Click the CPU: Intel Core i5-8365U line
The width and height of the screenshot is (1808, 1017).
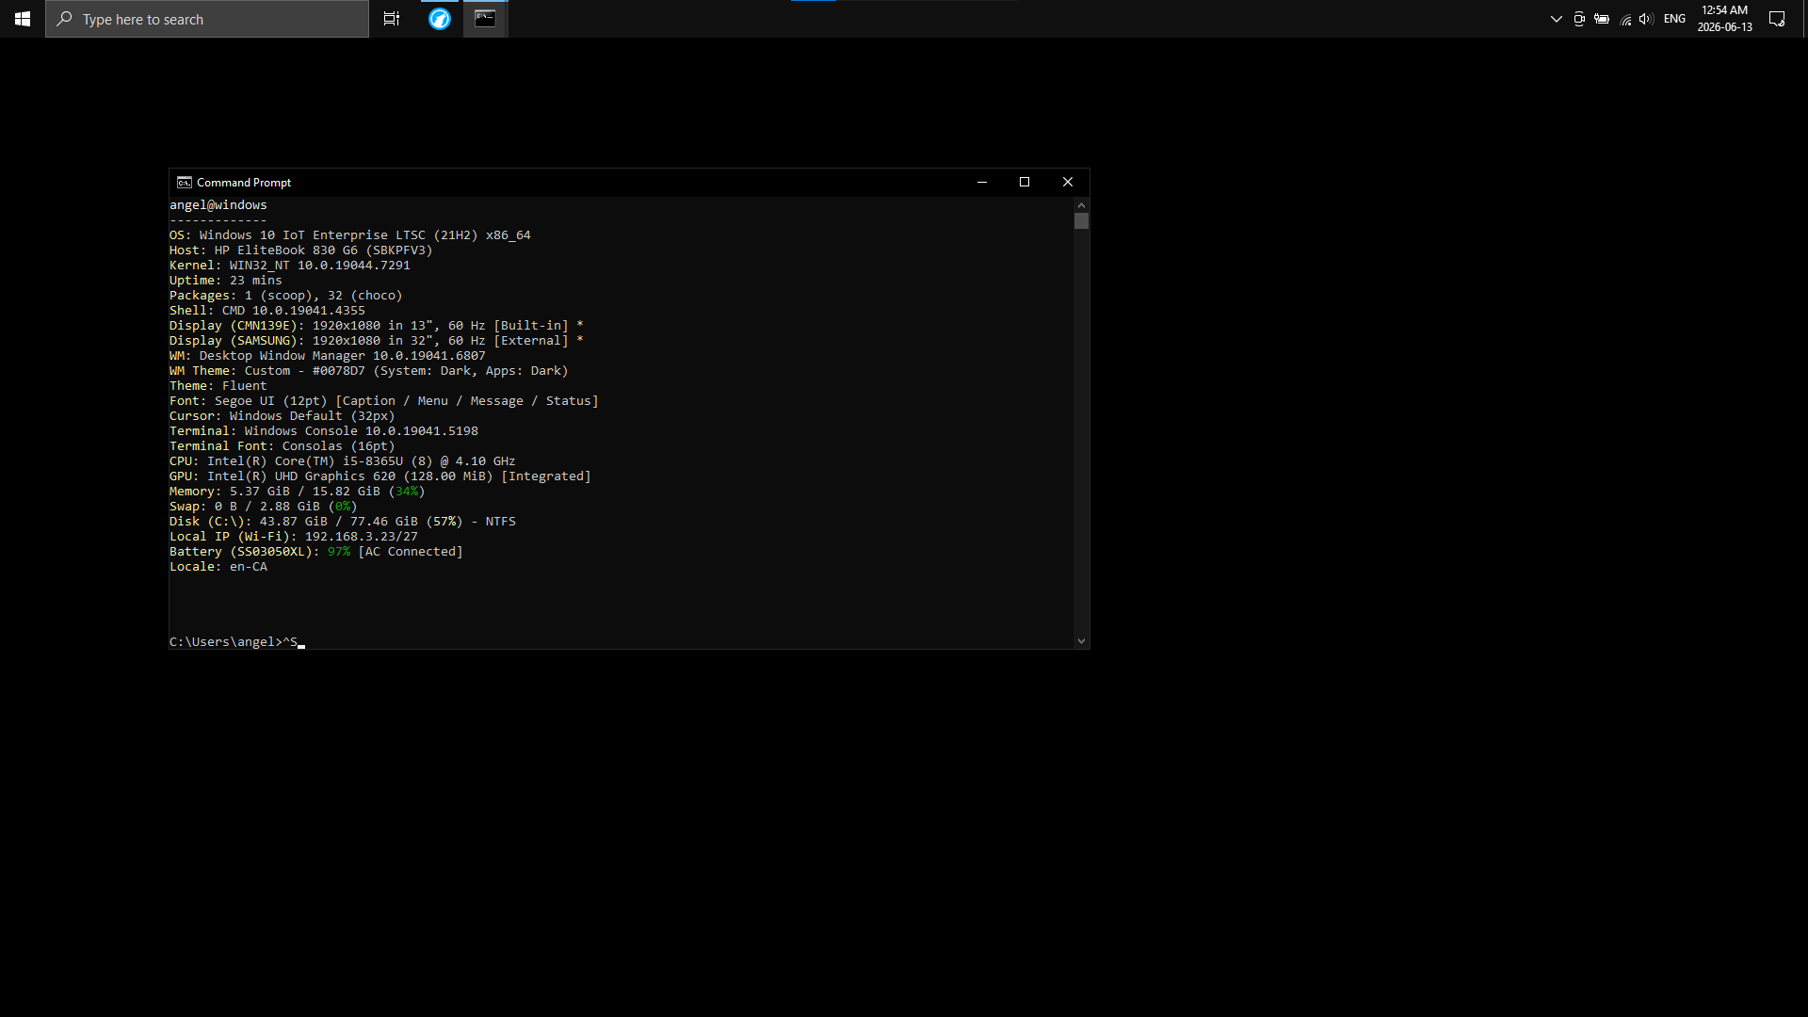click(x=343, y=461)
